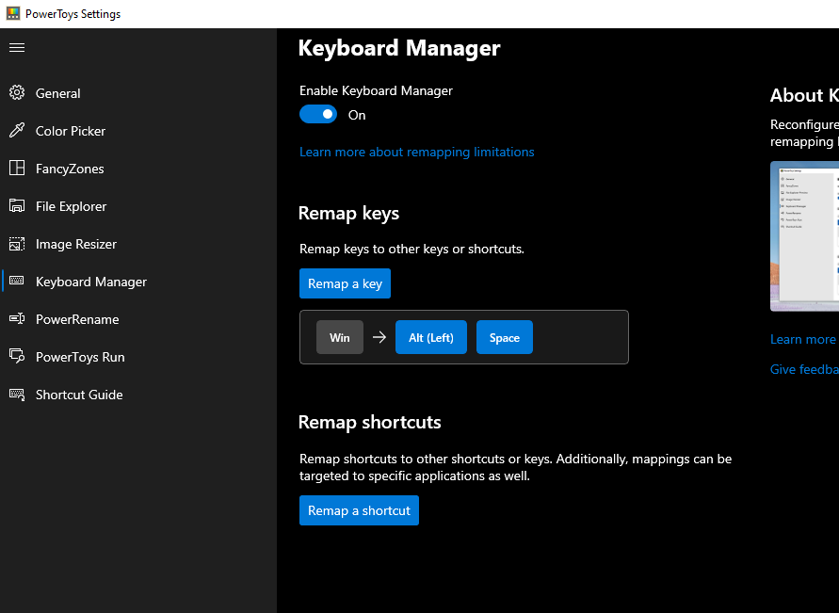This screenshot has width=839, height=613.
Task: Click the PowerRename icon
Action: pos(17,319)
